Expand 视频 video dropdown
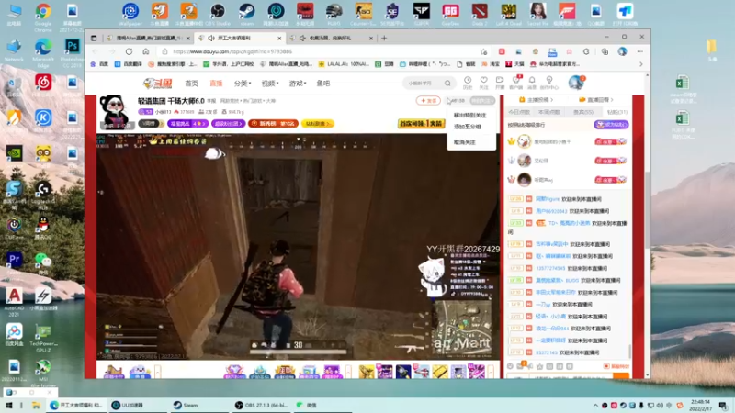The height and width of the screenshot is (413, 735). tap(269, 84)
